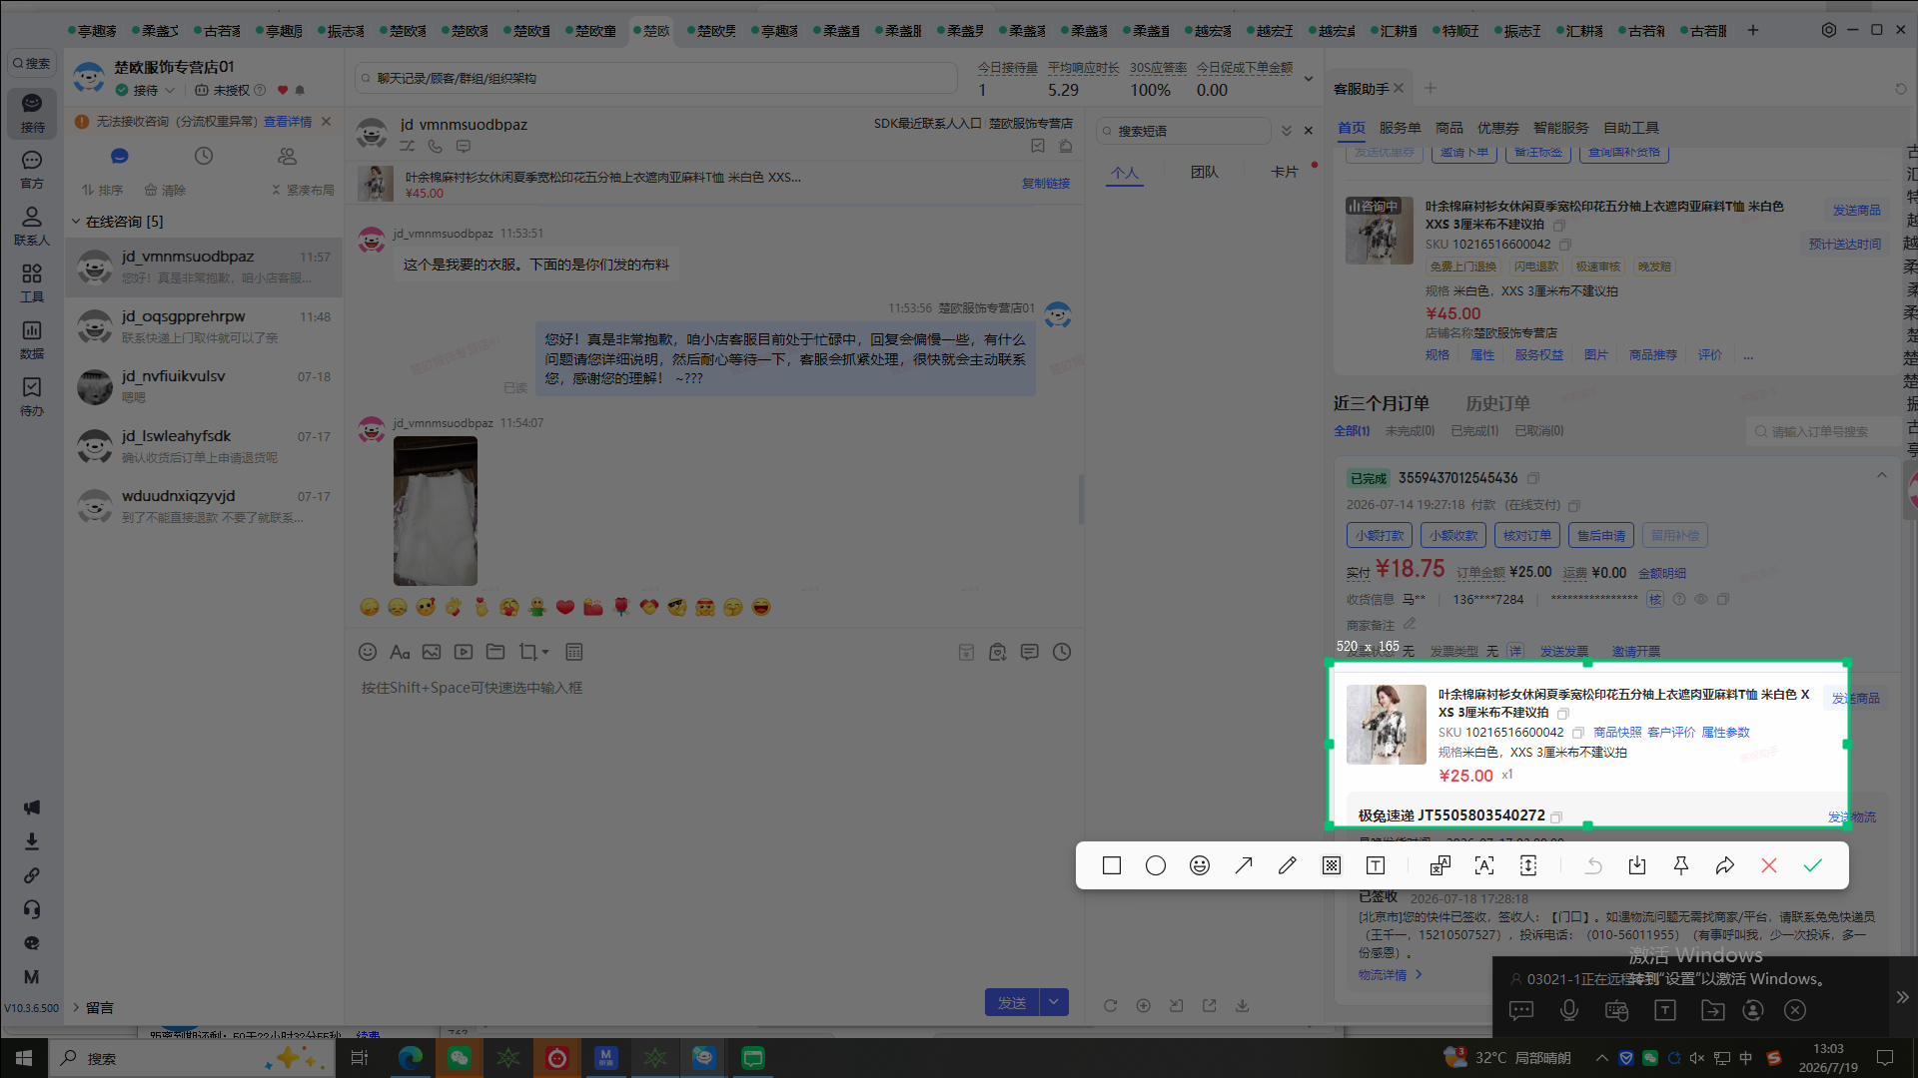Select the mosaic blur tool
Image resolution: width=1918 pixels, height=1078 pixels.
[x=1332, y=865]
